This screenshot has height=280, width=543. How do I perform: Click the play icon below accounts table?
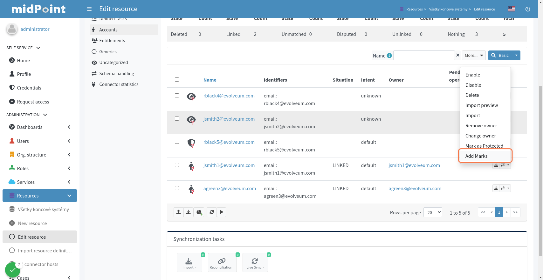tap(222, 212)
